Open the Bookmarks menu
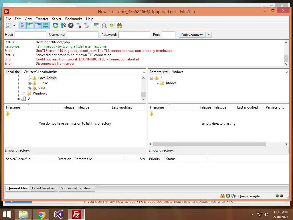Image resolution: width=293 pixels, height=220 pixels. click(x=74, y=19)
